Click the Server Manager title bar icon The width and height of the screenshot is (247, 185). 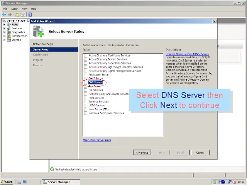click(3, 3)
